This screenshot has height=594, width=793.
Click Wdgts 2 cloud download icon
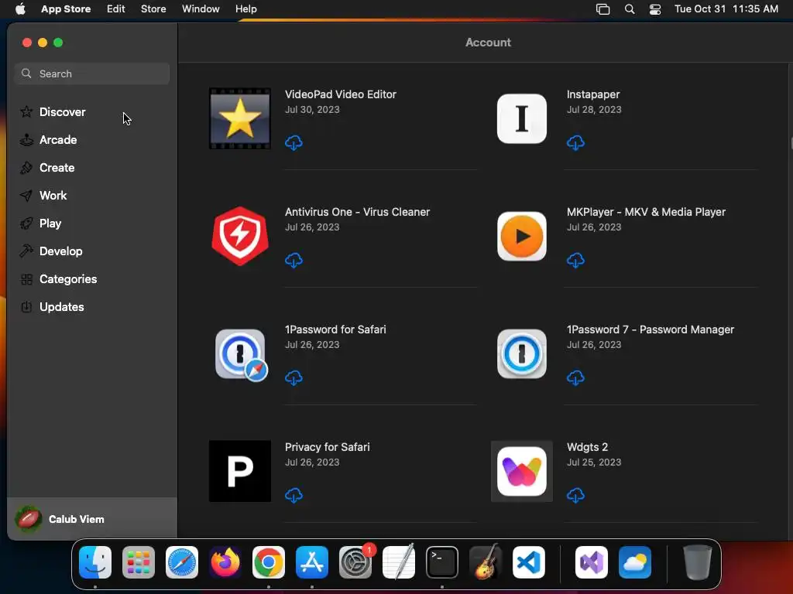click(x=575, y=496)
